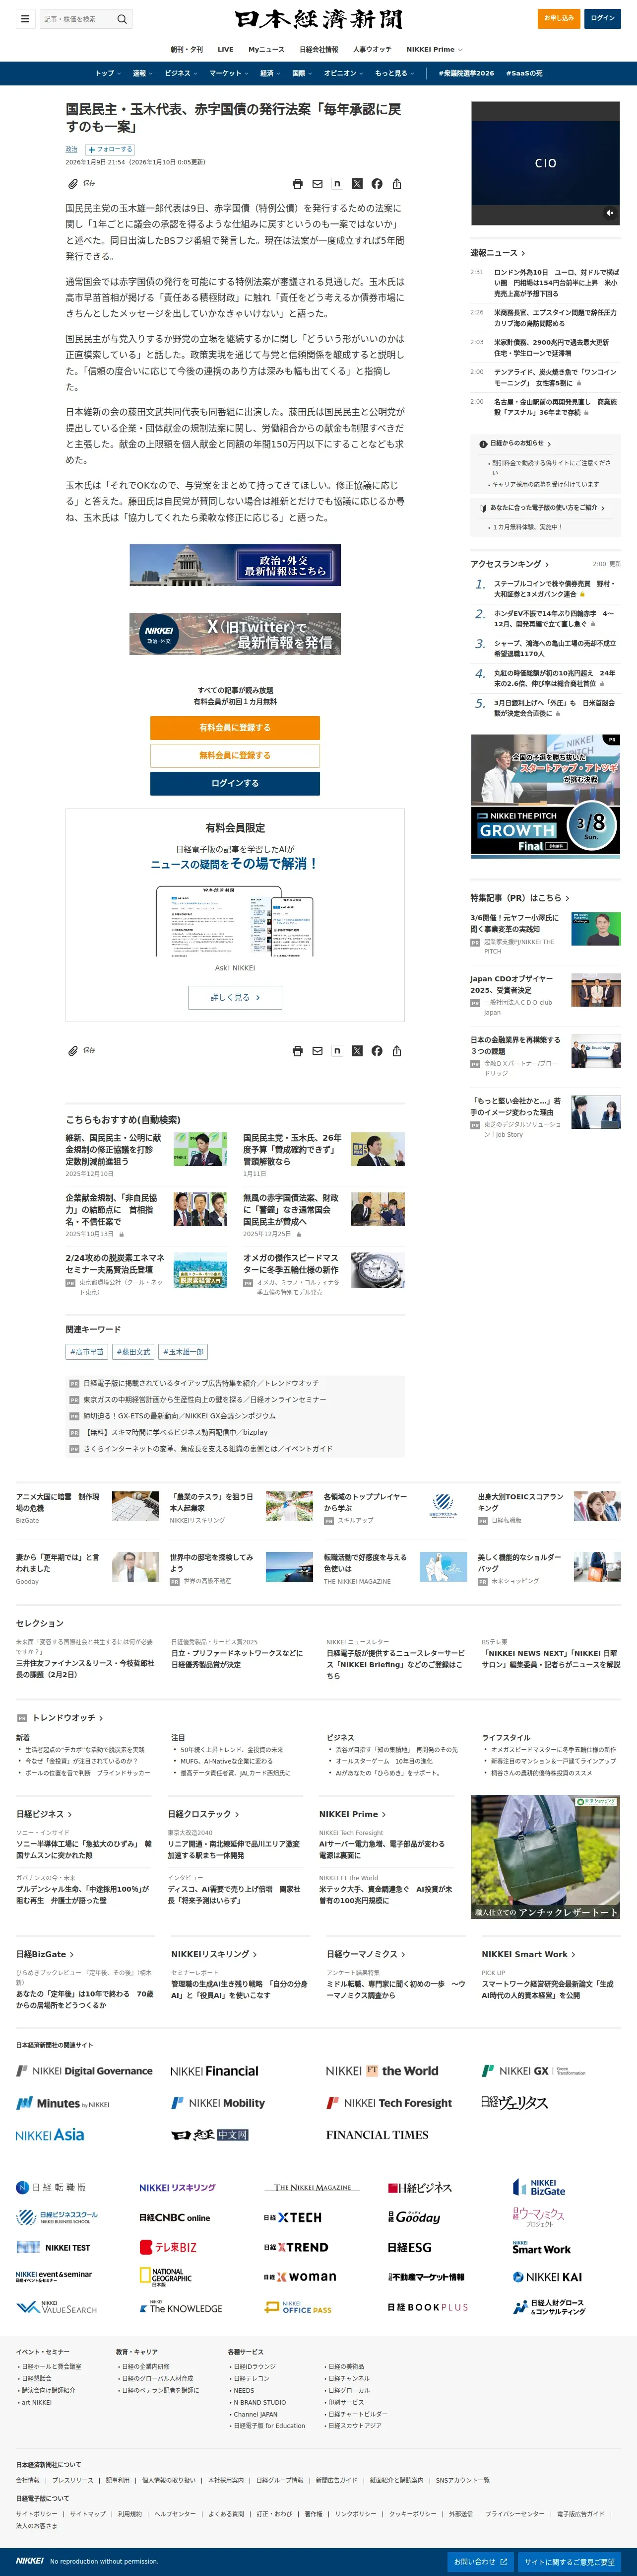Share to note using icon below article
637x2576 pixels.
pos(337,1051)
